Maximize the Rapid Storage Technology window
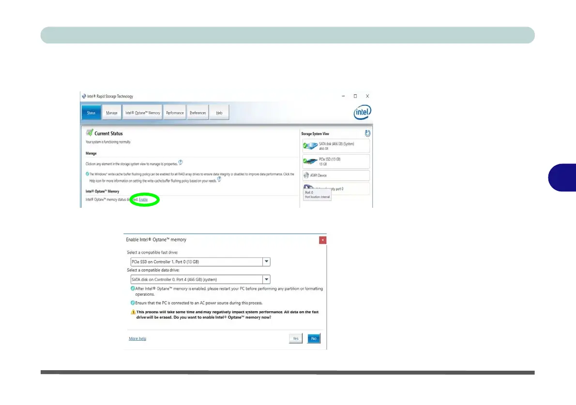 355,96
